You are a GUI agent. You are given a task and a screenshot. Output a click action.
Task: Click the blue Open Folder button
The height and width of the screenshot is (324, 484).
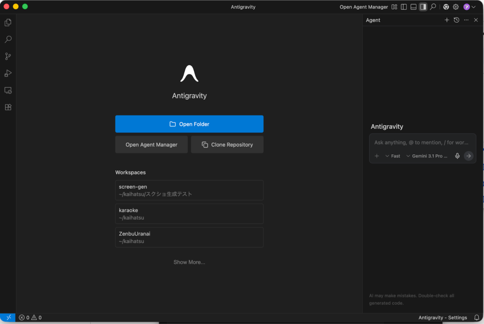pyautogui.click(x=189, y=124)
